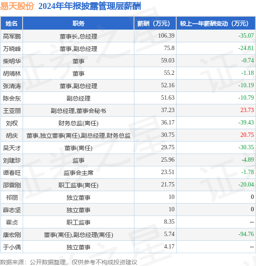The width and height of the screenshot is (256, 266).
Task: Select the name 霍贞
Action: coord(12,222)
